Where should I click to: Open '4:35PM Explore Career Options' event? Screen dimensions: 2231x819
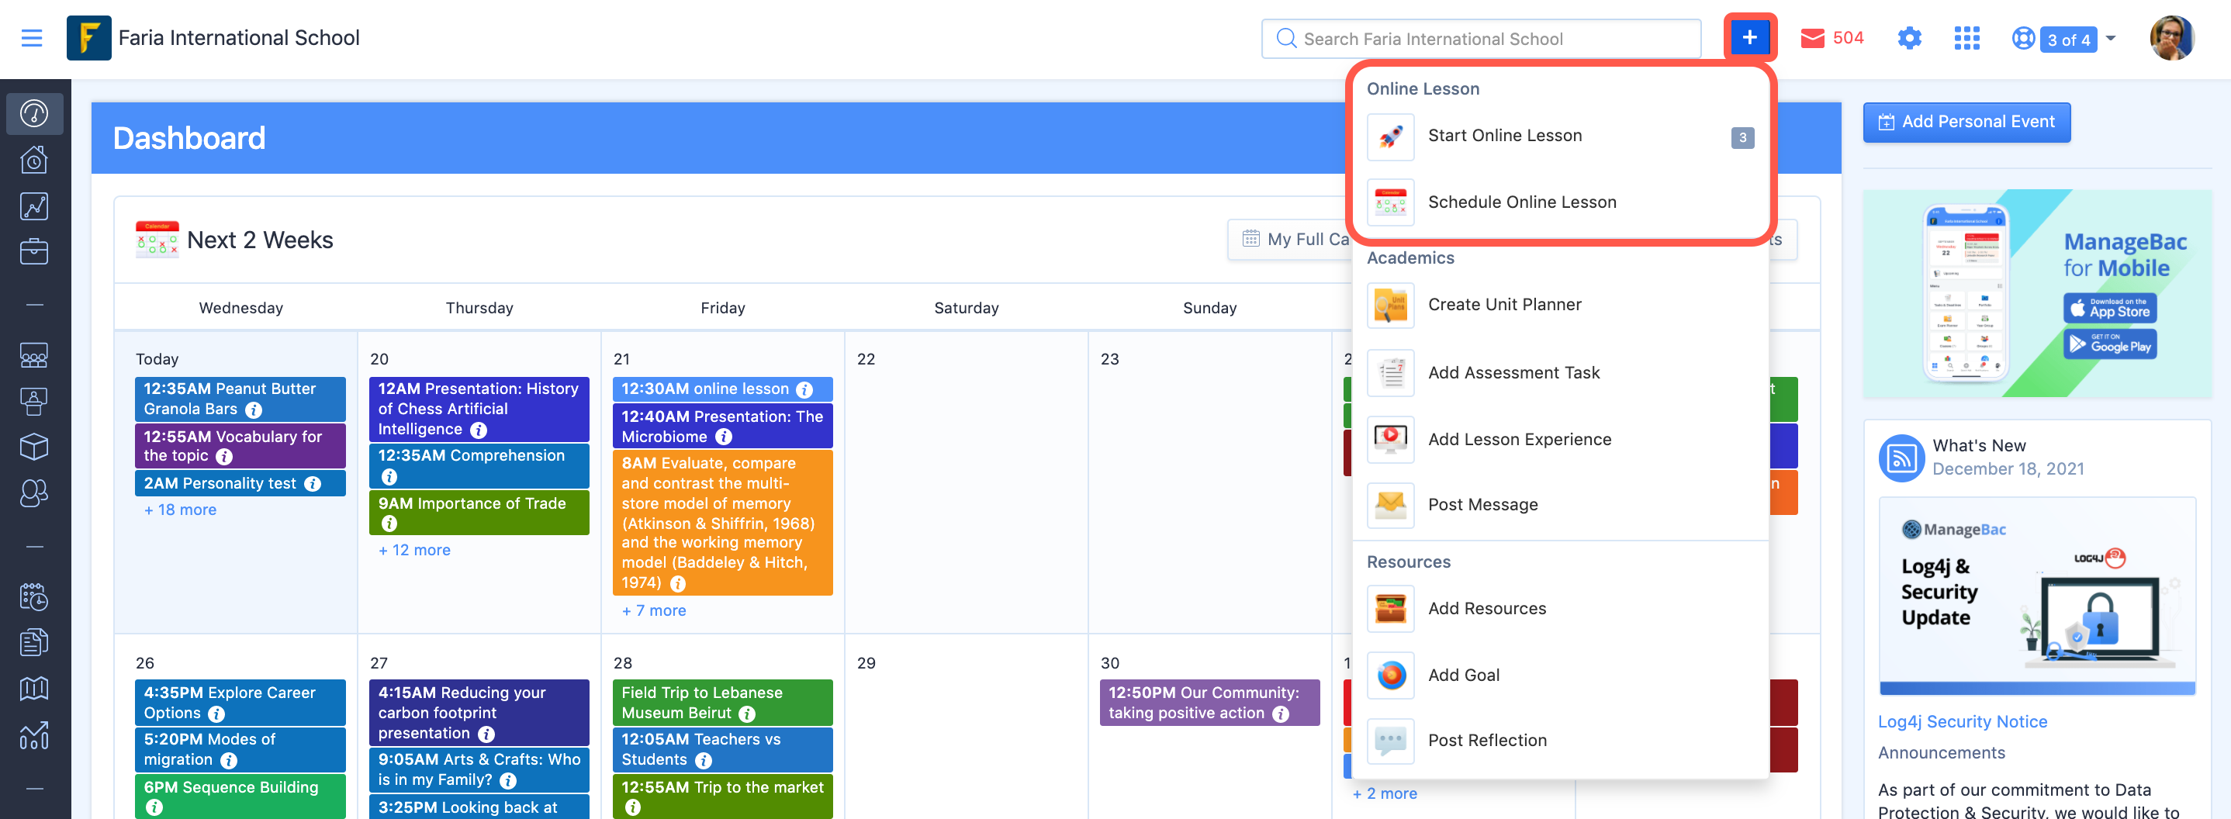pos(240,703)
